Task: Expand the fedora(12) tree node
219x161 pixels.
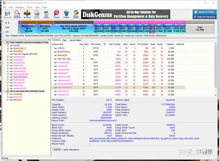Action: coord(8,80)
